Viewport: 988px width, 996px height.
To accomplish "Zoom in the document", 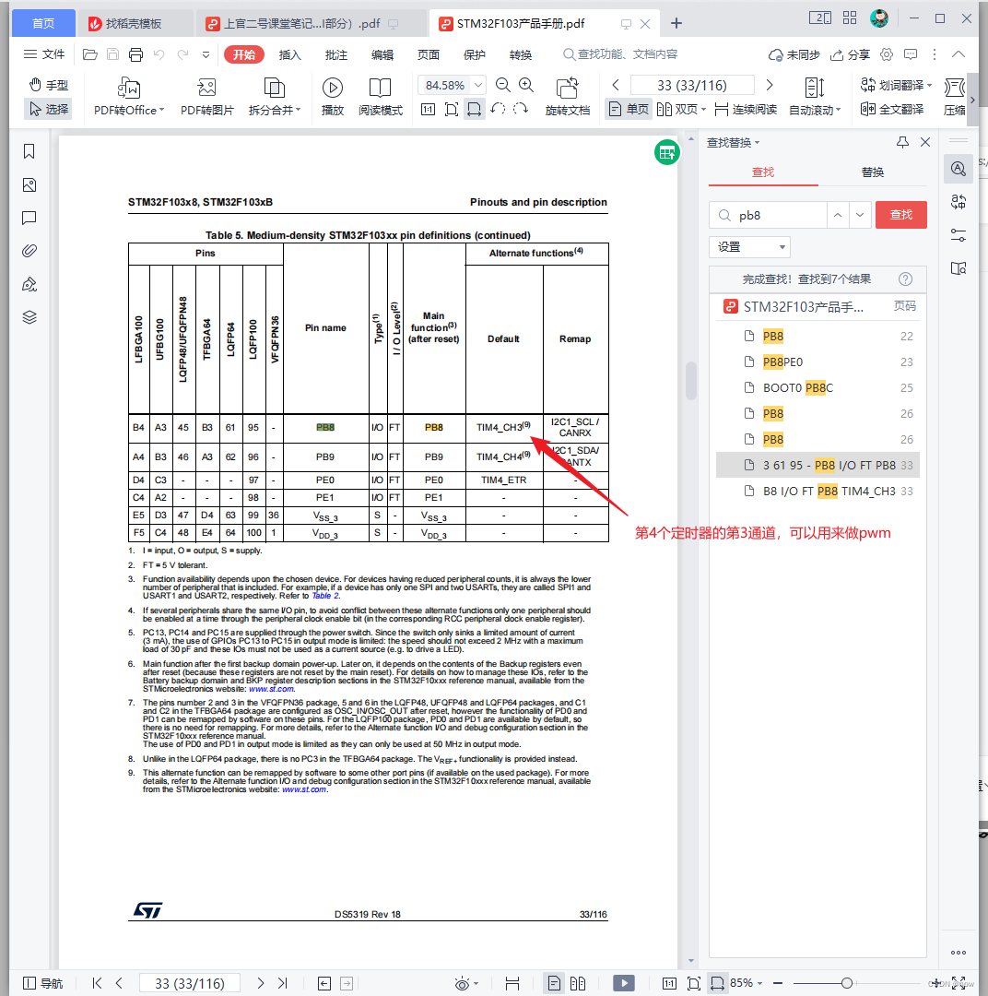I will 525,85.
